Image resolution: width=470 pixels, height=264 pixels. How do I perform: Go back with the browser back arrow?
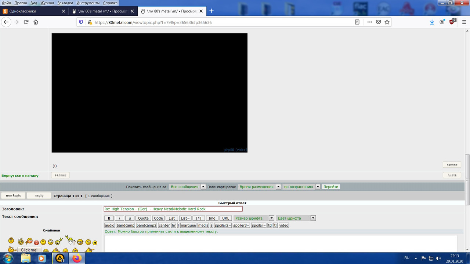6,22
